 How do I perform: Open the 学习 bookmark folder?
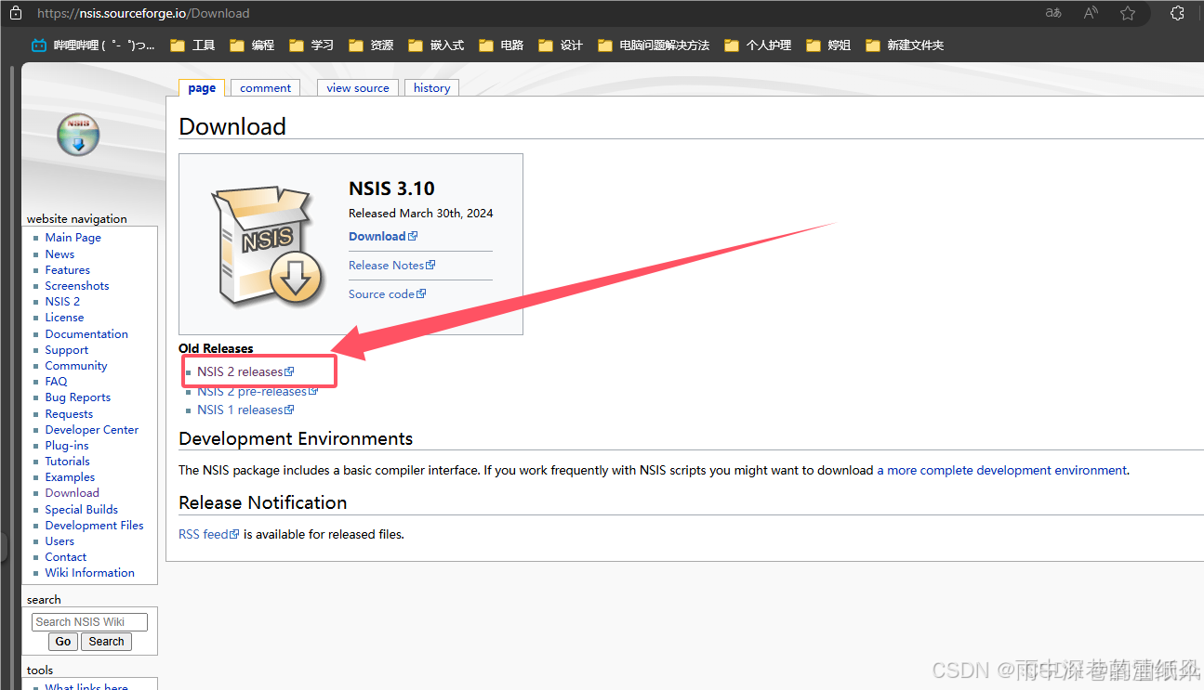pos(311,45)
